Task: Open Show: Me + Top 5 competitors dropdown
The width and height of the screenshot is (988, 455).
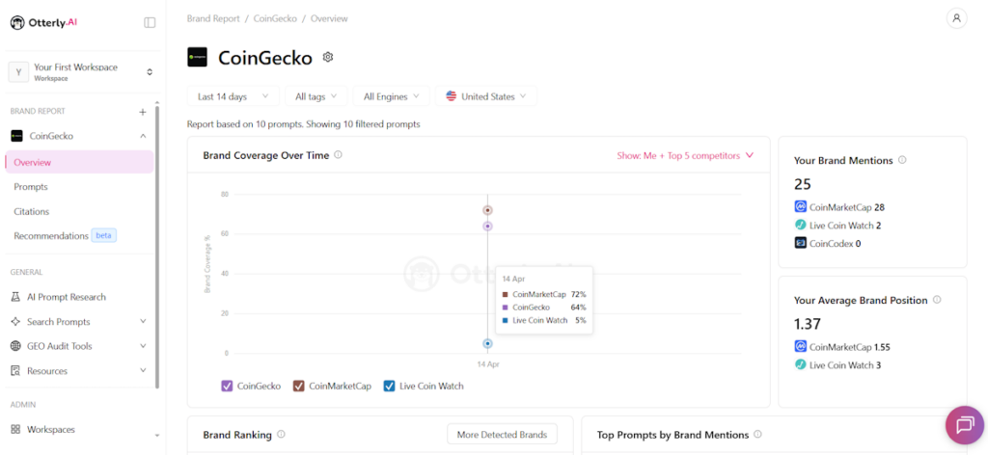Action: (685, 155)
